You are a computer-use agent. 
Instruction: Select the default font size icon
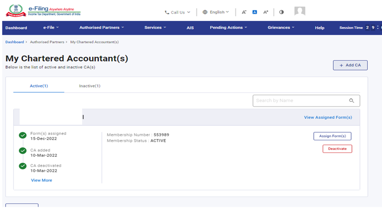click(x=255, y=12)
